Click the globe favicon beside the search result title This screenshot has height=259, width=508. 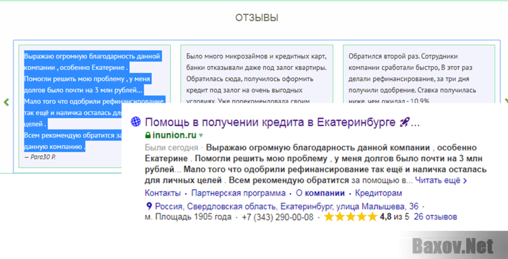tap(136, 122)
